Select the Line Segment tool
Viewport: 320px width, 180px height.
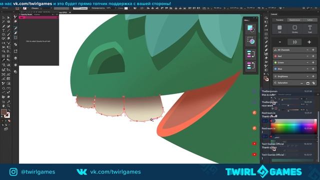[8, 30]
